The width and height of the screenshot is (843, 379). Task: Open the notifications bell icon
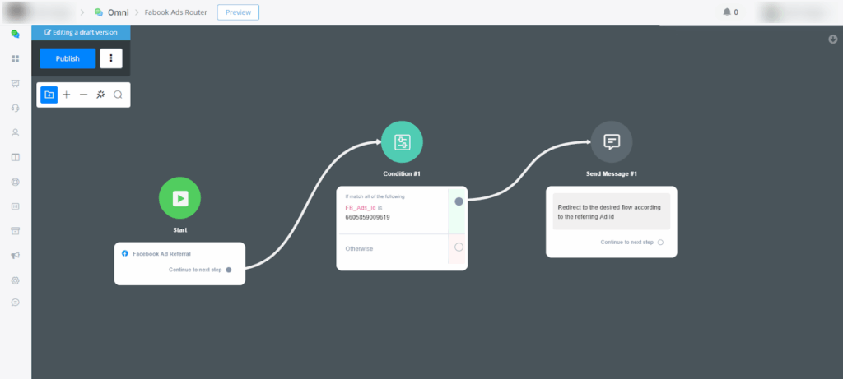tap(727, 12)
